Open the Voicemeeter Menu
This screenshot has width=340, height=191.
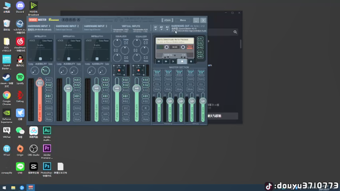click(183, 20)
